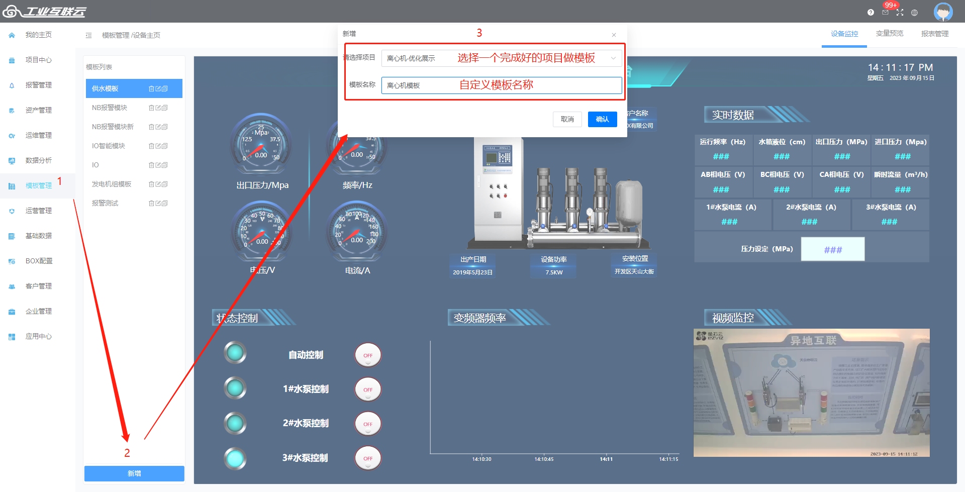Click the 模板名称 input field
This screenshot has height=492, width=965.
tap(502, 85)
